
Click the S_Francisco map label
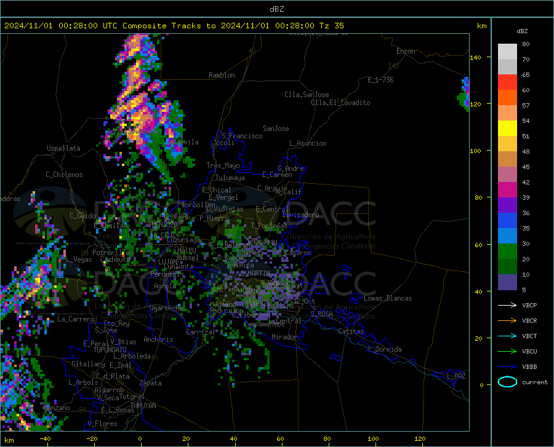tap(242, 136)
